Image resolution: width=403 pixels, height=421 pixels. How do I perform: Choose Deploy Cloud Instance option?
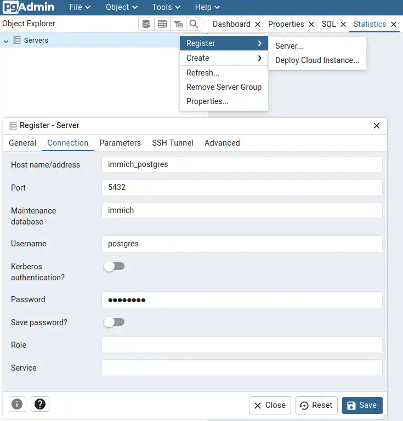(x=317, y=60)
